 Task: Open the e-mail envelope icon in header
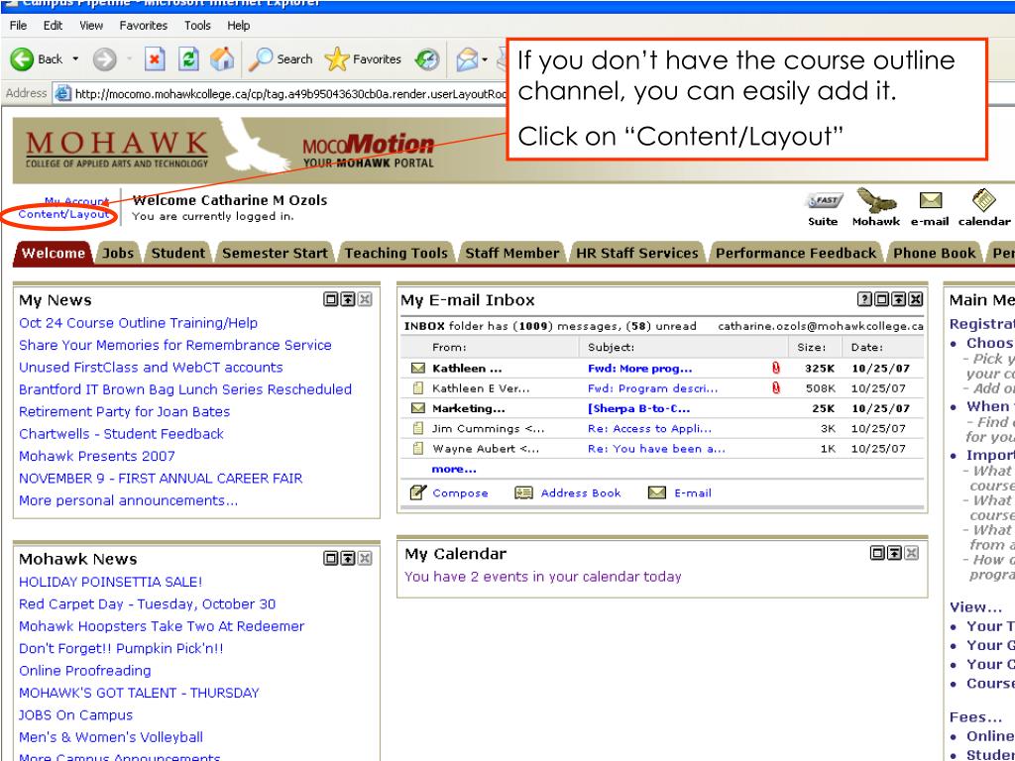930,201
